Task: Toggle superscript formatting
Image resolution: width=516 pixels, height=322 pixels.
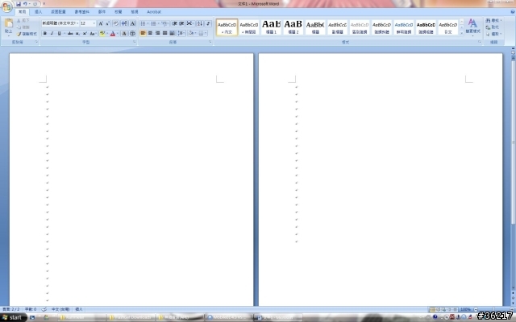Action: 85,33
